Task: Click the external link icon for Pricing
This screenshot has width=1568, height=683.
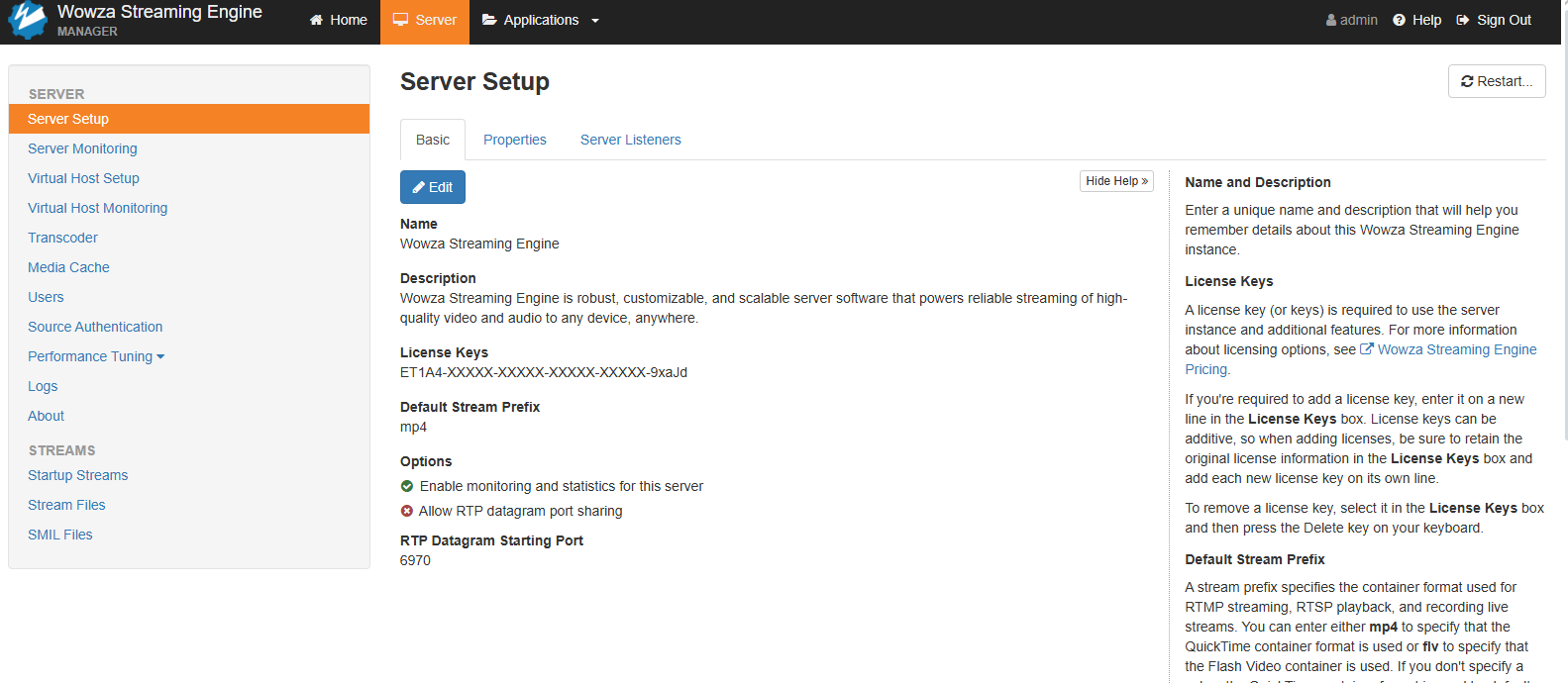Action: click(1367, 349)
